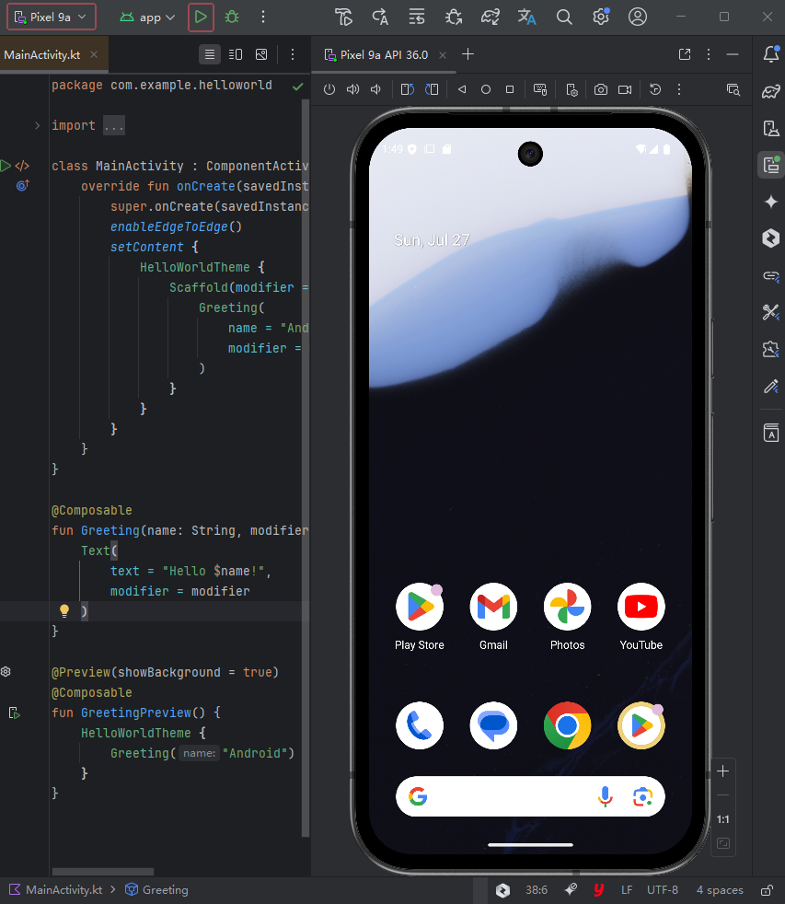Screen dimensions: 785x904
Task: Rotate the emulator right
Action: [x=432, y=89]
